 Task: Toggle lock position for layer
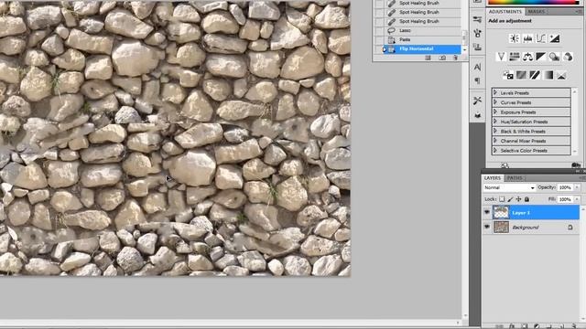click(x=519, y=199)
